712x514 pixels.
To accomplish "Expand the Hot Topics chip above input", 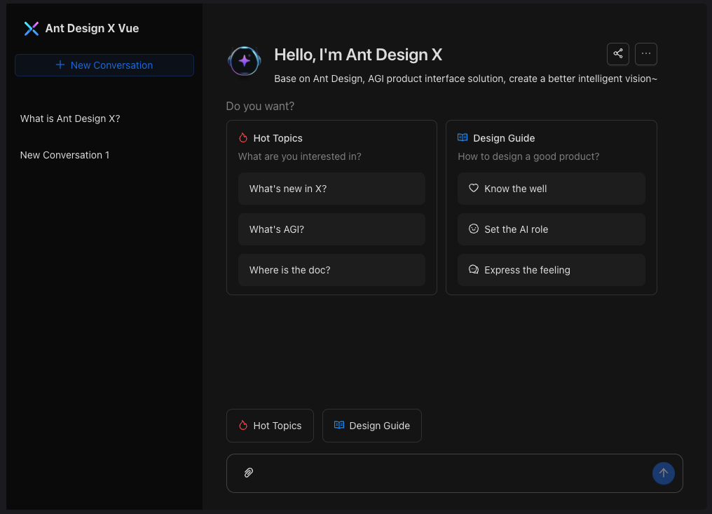I will 270,426.
